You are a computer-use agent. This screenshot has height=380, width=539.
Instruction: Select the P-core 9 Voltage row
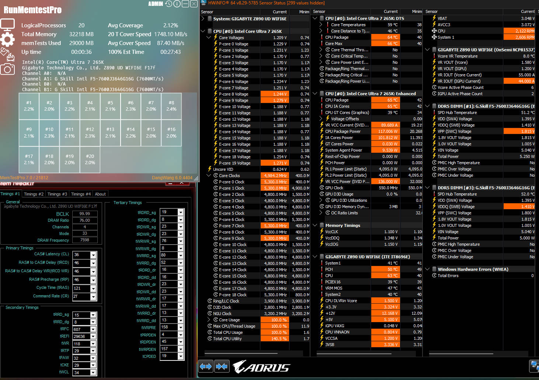255,100
